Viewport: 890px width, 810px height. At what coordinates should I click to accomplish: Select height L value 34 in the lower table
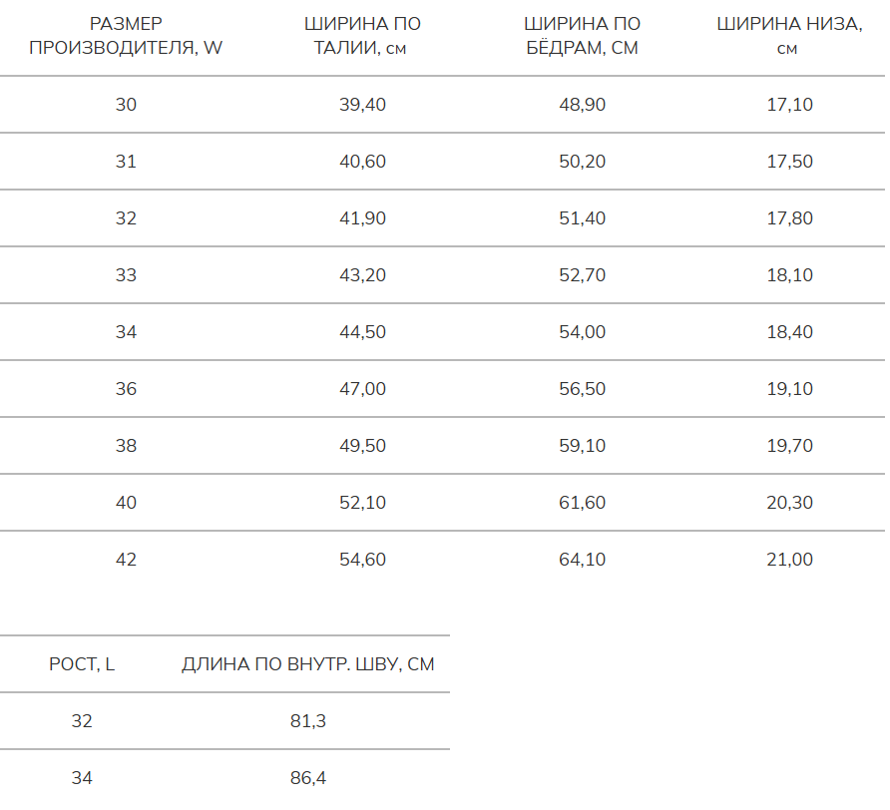[x=82, y=778]
